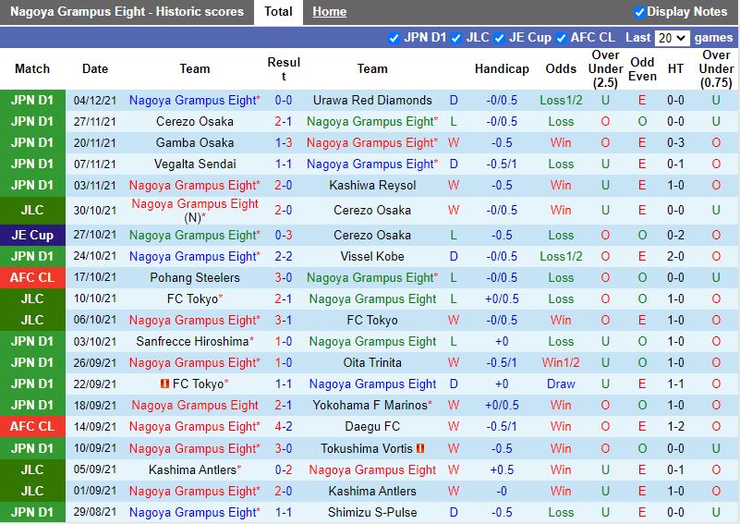This screenshot has width=740, height=524.
Task: Open Shimizu S-Pulse team link
Action: (x=372, y=512)
